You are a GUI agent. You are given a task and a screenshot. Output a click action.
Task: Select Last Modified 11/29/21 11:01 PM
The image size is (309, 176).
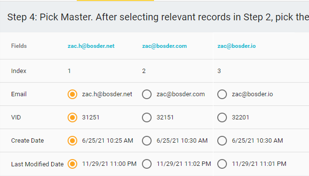pos(222,164)
